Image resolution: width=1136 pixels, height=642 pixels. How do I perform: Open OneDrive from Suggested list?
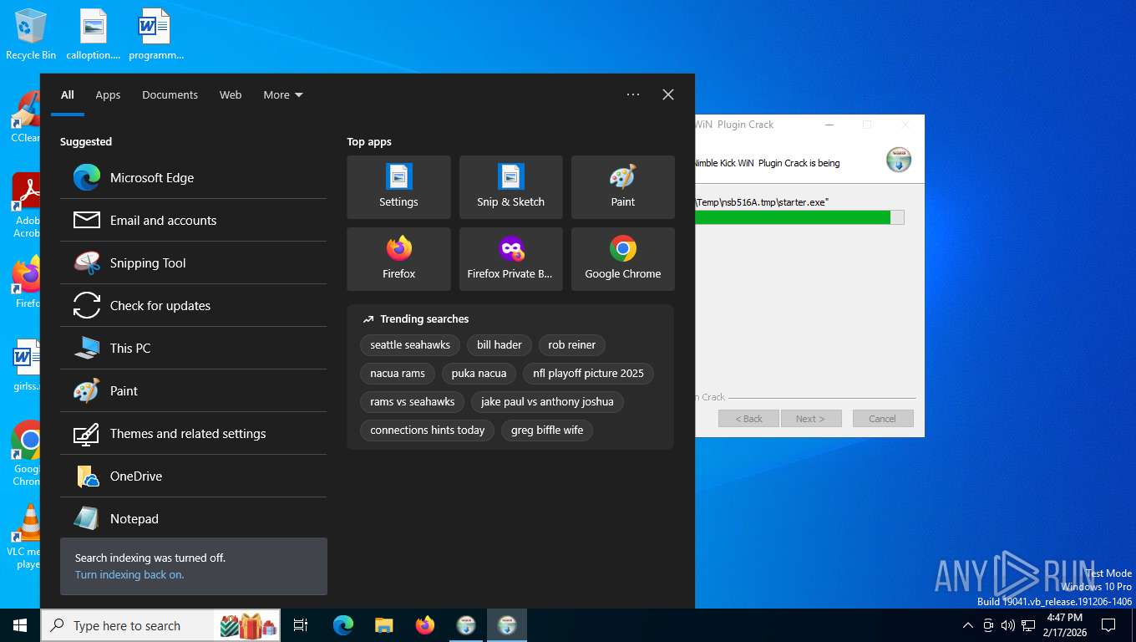[193, 476]
